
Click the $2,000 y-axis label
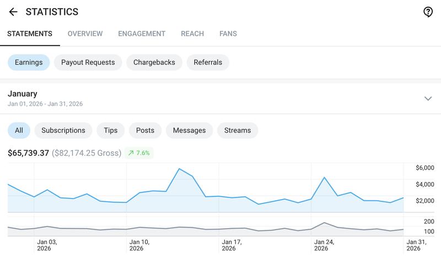point(425,201)
